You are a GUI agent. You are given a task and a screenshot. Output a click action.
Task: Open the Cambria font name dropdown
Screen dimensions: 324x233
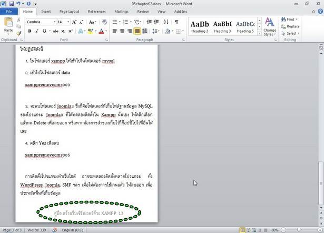tap(55, 22)
